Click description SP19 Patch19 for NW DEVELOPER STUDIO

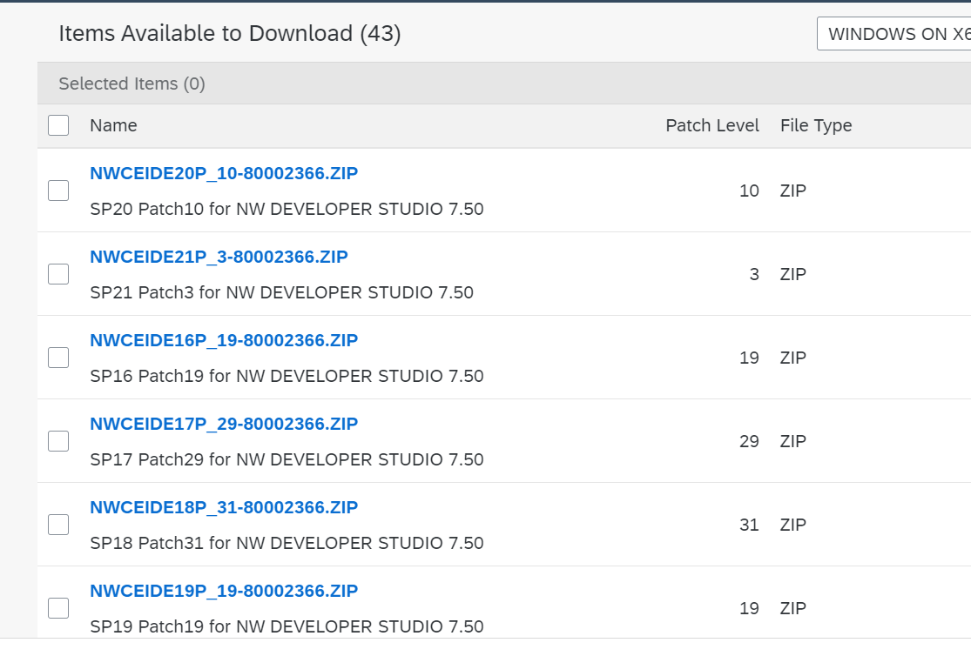(287, 626)
